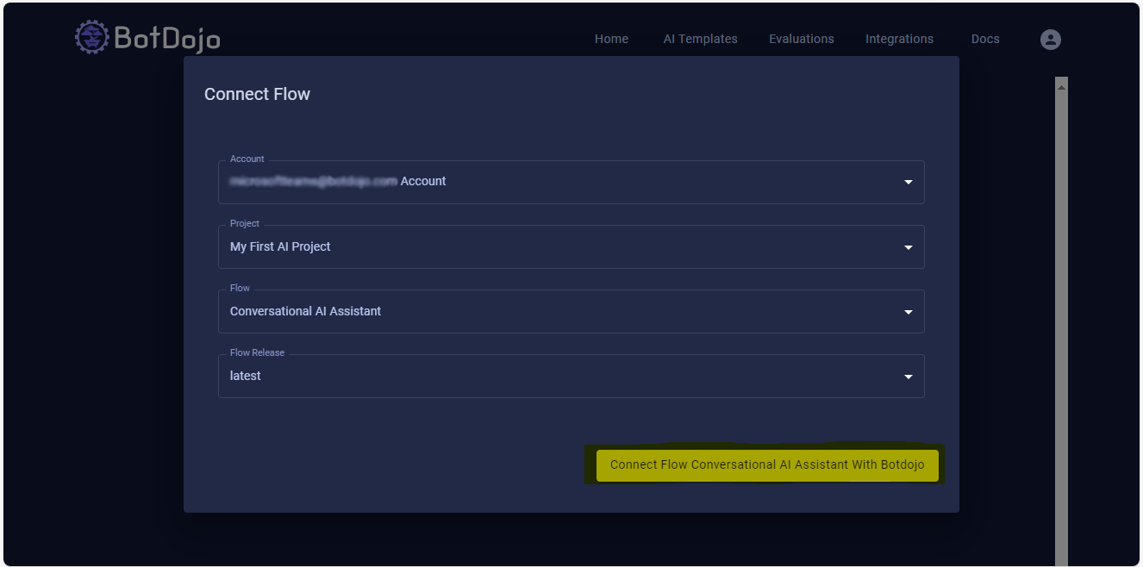Image resolution: width=1143 pixels, height=567 pixels.
Task: Click the BotDojo logo
Action: click(147, 38)
